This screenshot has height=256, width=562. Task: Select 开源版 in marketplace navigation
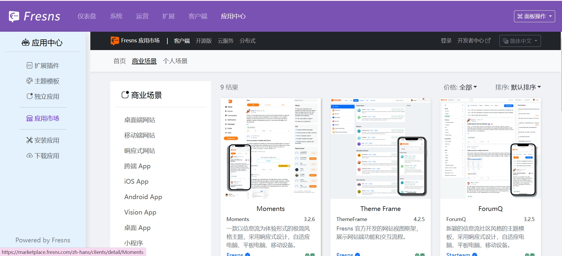(204, 41)
